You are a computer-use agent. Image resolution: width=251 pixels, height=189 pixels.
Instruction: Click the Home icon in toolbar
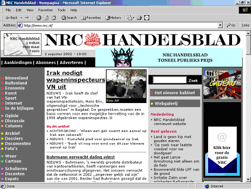(54, 18)
